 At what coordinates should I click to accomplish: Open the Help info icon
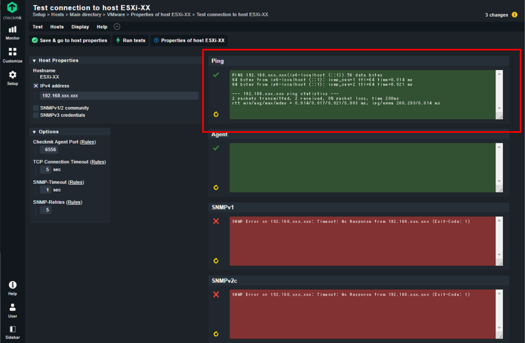(12, 285)
